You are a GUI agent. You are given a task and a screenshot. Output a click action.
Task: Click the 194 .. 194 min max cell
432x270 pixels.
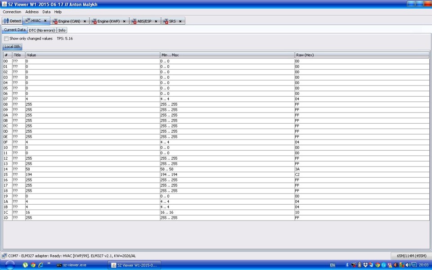click(x=227, y=175)
